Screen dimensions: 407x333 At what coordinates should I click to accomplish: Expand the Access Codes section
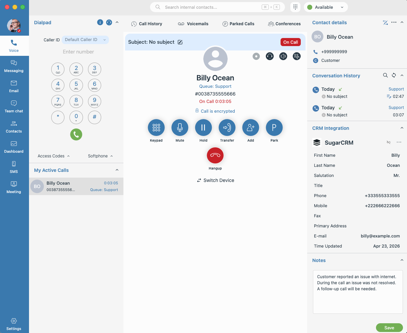point(54,156)
